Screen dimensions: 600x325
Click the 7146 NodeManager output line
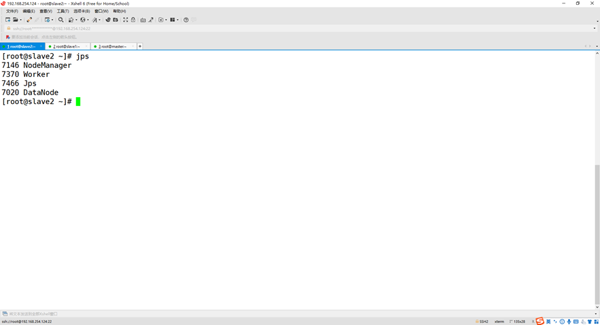36,65
